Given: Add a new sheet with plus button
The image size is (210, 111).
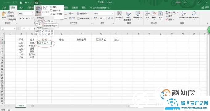Looking at the screenshot, I should 32,106.
